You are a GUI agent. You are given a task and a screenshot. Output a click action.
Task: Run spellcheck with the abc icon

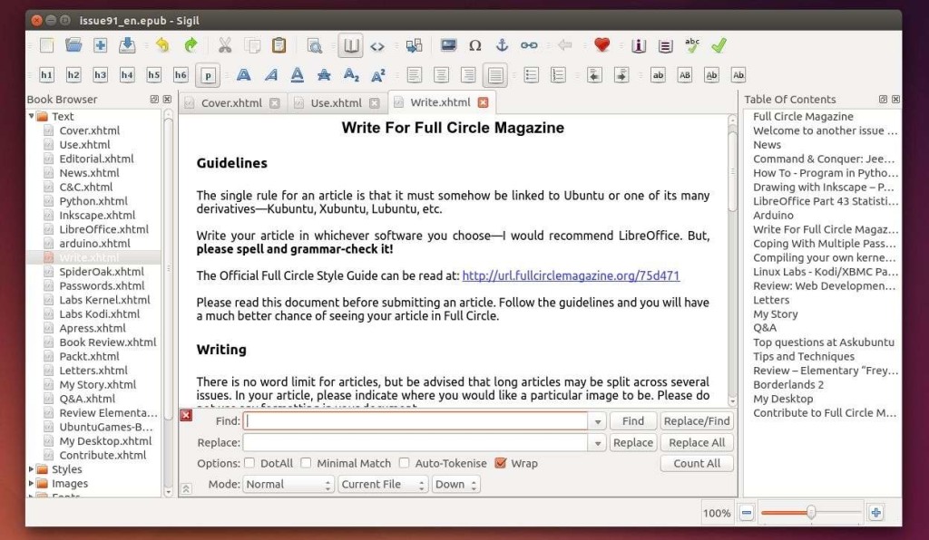[692, 45]
